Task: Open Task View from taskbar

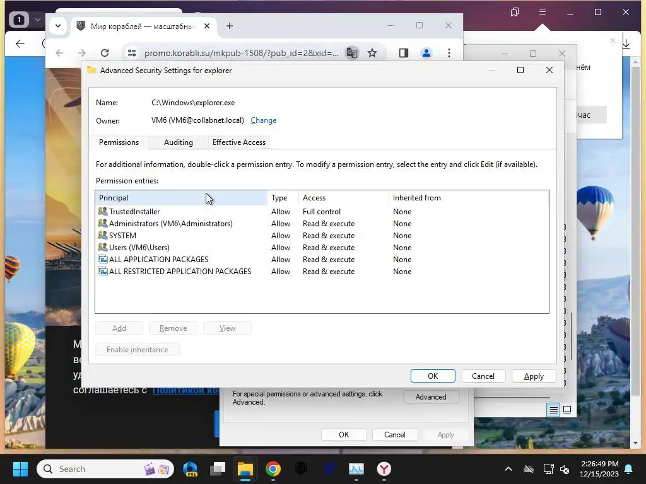Action: (x=218, y=469)
